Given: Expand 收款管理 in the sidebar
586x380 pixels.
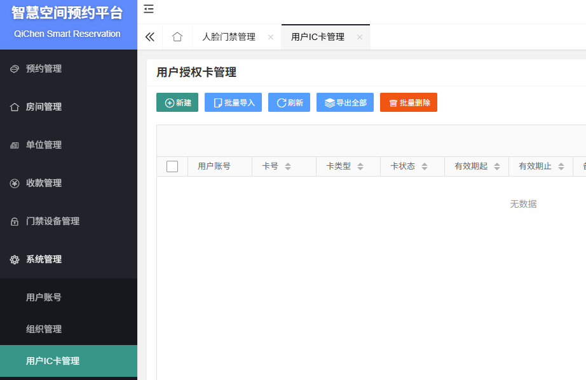Looking at the screenshot, I should [x=69, y=183].
